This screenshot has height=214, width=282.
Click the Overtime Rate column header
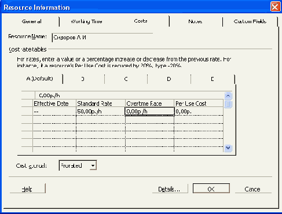pyautogui.click(x=149, y=104)
